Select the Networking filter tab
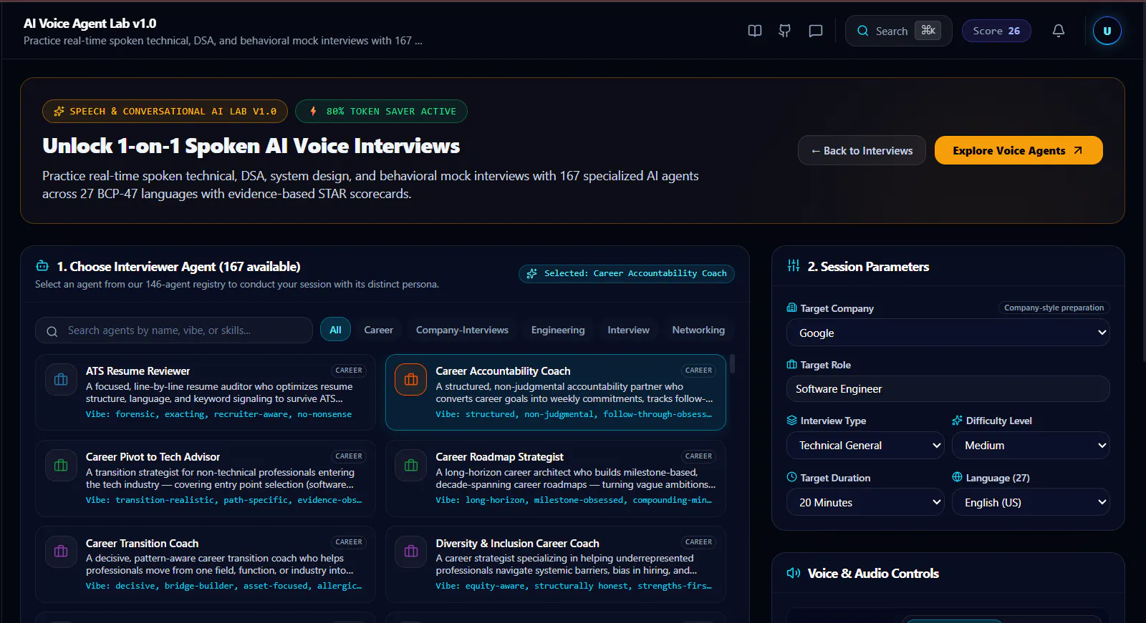This screenshot has width=1146, height=623. click(698, 330)
